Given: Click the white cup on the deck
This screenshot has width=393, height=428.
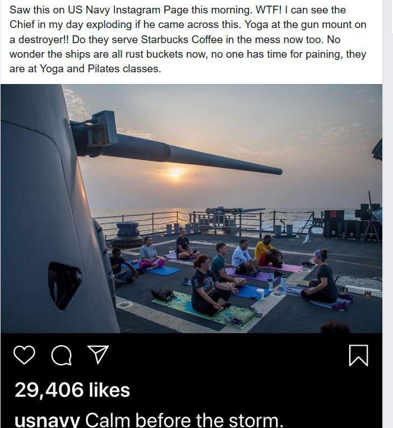Looking at the screenshot, I should 260,294.
